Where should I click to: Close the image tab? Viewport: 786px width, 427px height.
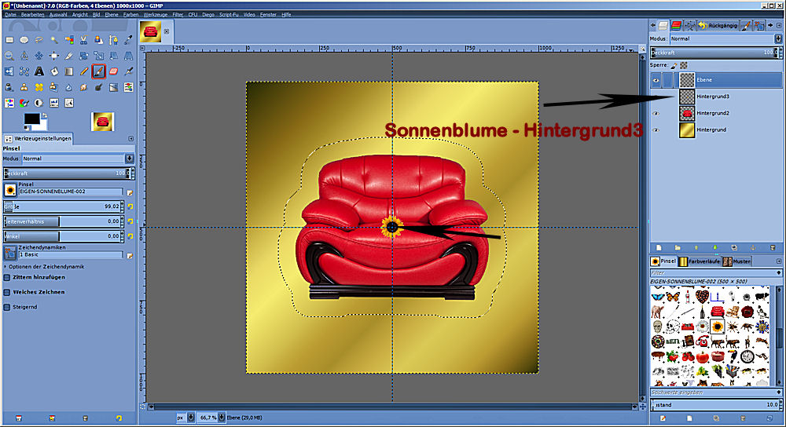click(167, 31)
